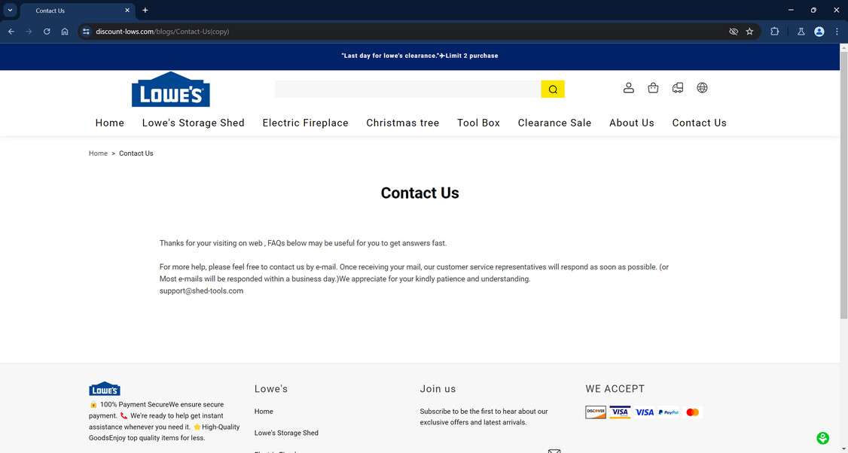Click the order tracking truck icon
This screenshot has height=453, width=848.
coord(678,87)
